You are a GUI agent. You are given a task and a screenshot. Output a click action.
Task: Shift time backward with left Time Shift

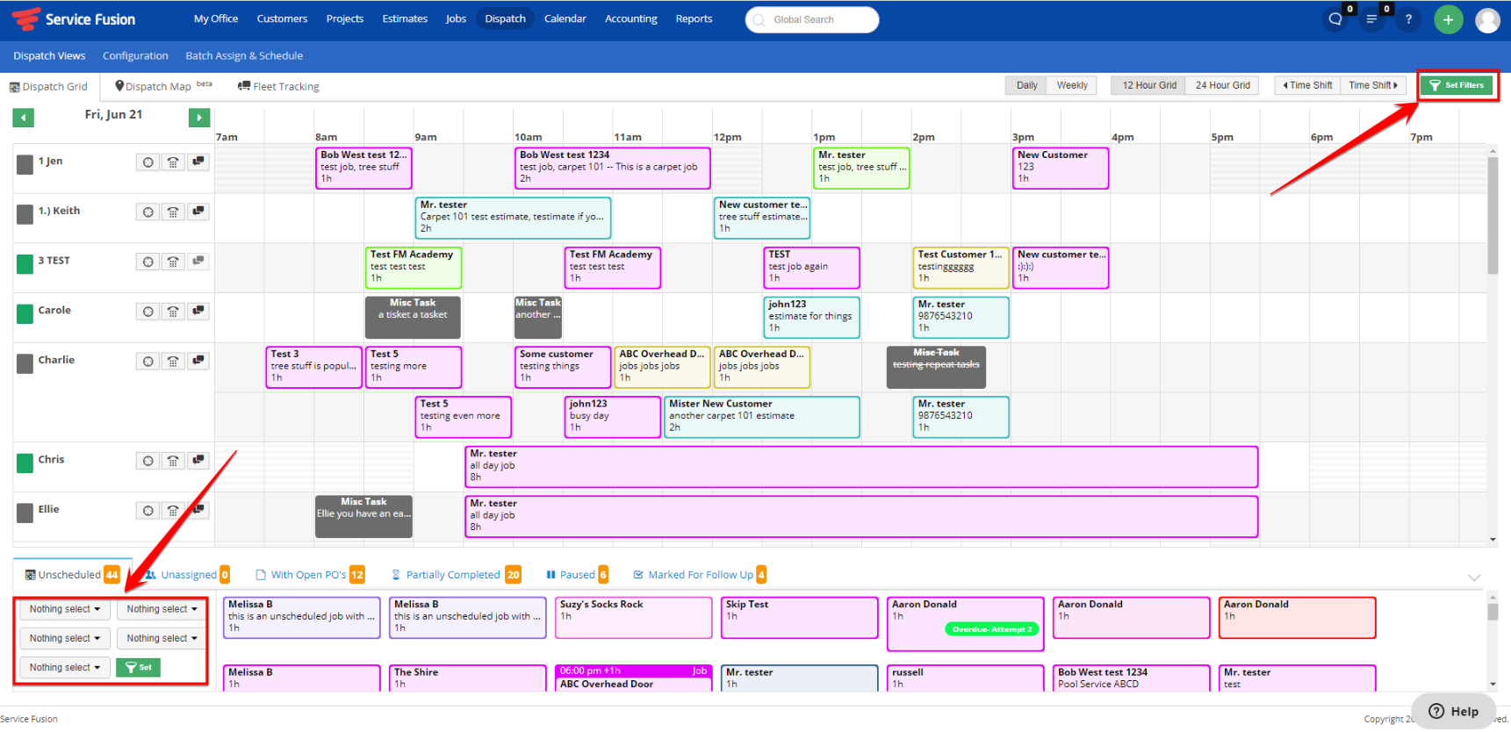coord(1307,85)
